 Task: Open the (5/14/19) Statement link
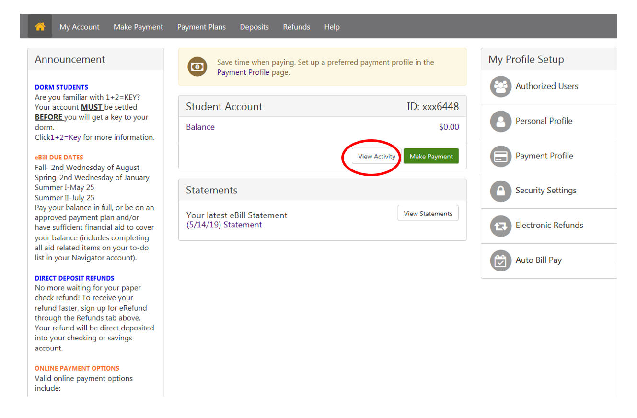pyautogui.click(x=224, y=225)
